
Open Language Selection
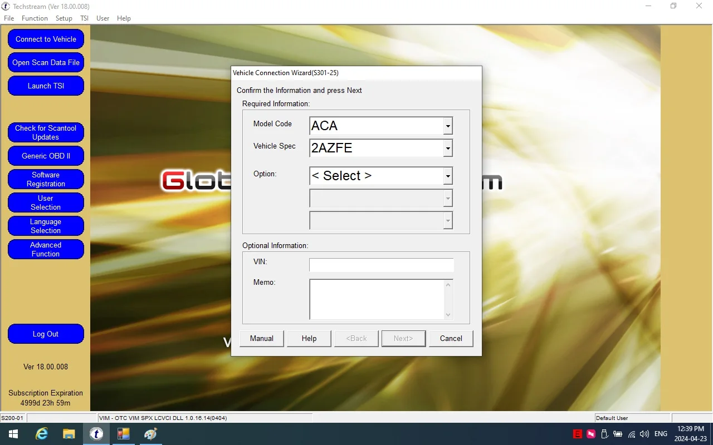(46, 226)
